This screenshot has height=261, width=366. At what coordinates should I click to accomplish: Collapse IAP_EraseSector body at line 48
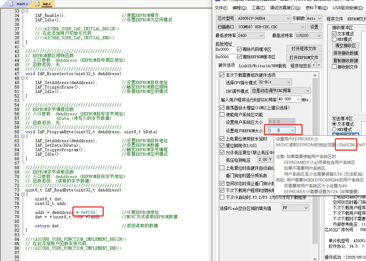(23, 78)
